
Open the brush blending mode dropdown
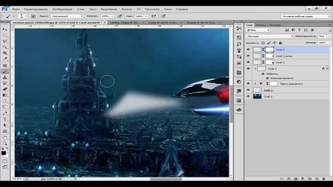[x=67, y=16]
